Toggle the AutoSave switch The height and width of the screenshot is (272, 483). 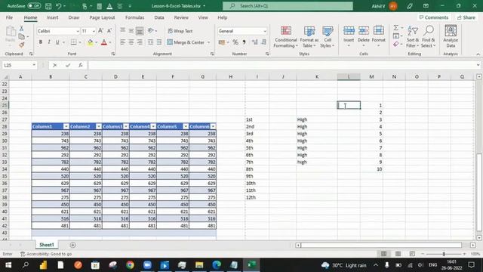click(34, 6)
